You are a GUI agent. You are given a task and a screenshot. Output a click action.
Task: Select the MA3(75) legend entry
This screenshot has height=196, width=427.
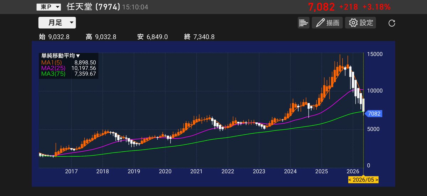53,74
